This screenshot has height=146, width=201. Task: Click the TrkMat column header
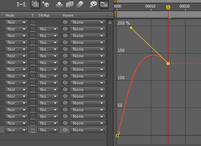[x=44, y=15]
